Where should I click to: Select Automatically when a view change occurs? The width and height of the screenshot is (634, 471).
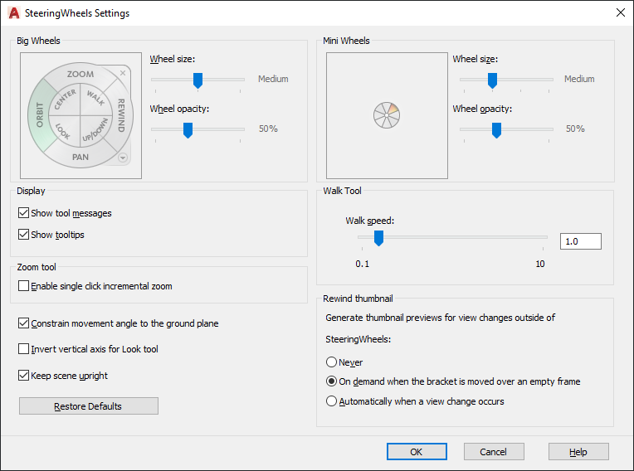[x=332, y=401]
